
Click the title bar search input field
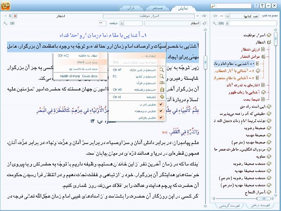(x=234, y=6)
